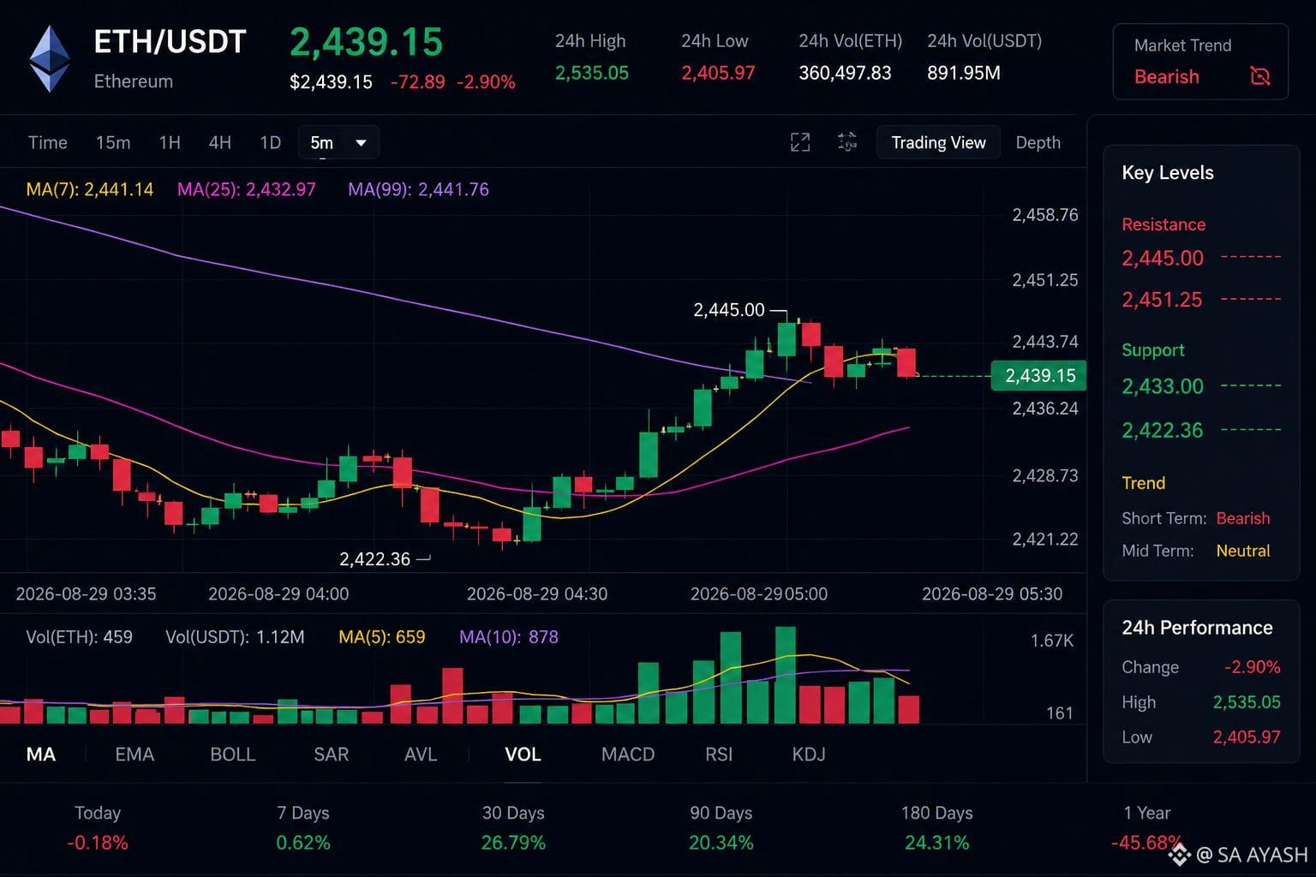Click resistance level 2,445.00 in Key Levels

pyautogui.click(x=1163, y=258)
